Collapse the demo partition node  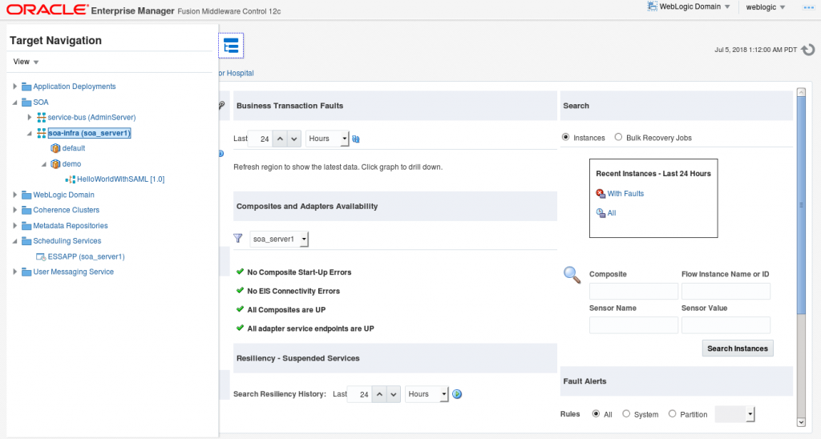click(44, 163)
